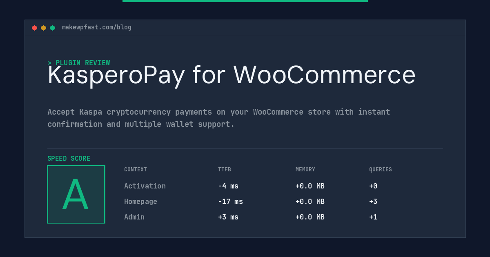Screen dimensions: 490x257
Task: Click the Admin queries +1 value
Action: pos(373,217)
